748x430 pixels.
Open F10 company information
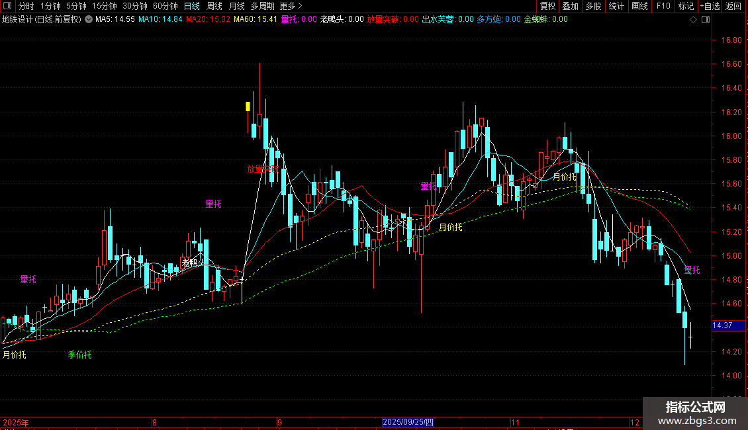pyautogui.click(x=663, y=6)
